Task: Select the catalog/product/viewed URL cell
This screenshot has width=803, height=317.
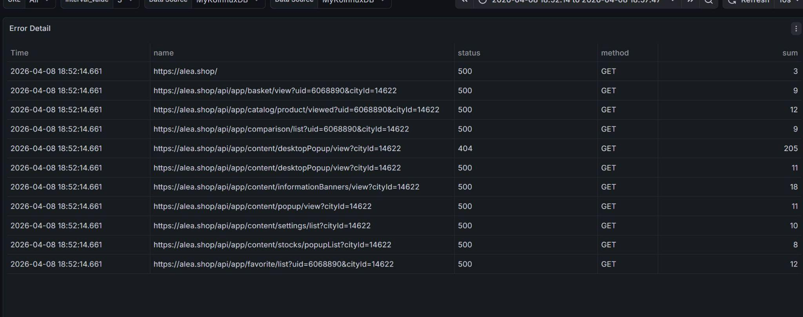Action: click(x=296, y=110)
